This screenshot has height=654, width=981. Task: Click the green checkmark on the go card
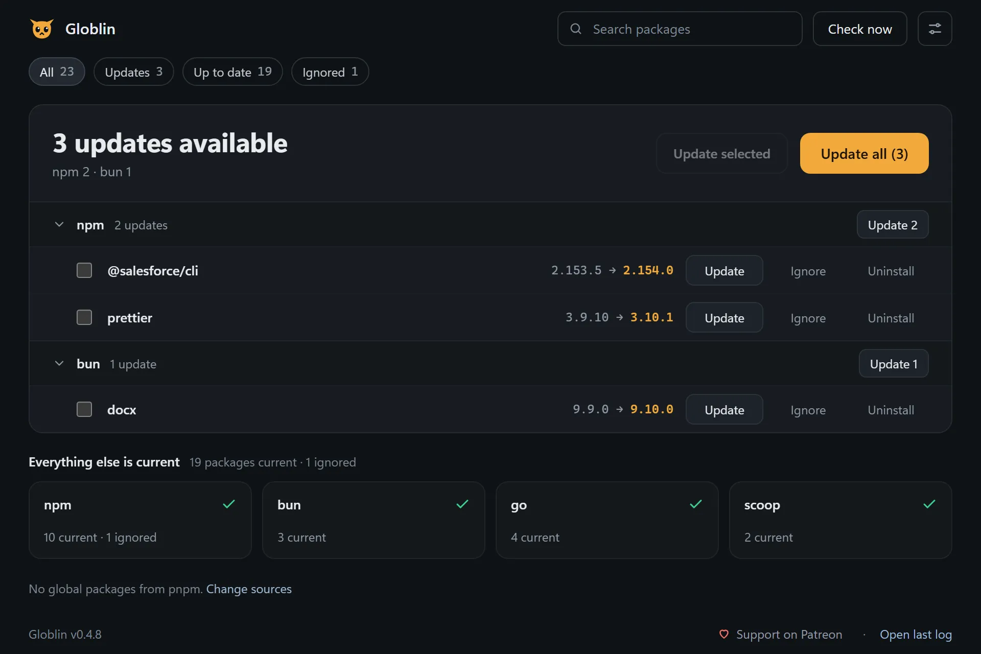[x=696, y=504]
